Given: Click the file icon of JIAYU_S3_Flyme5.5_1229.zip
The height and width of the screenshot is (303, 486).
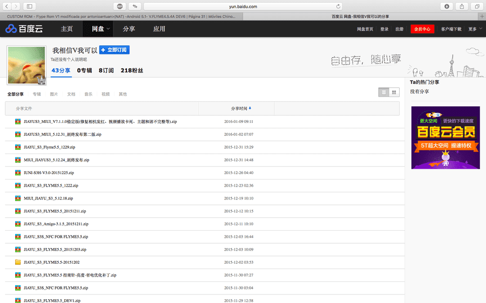Looking at the screenshot, I should pyautogui.click(x=18, y=147).
